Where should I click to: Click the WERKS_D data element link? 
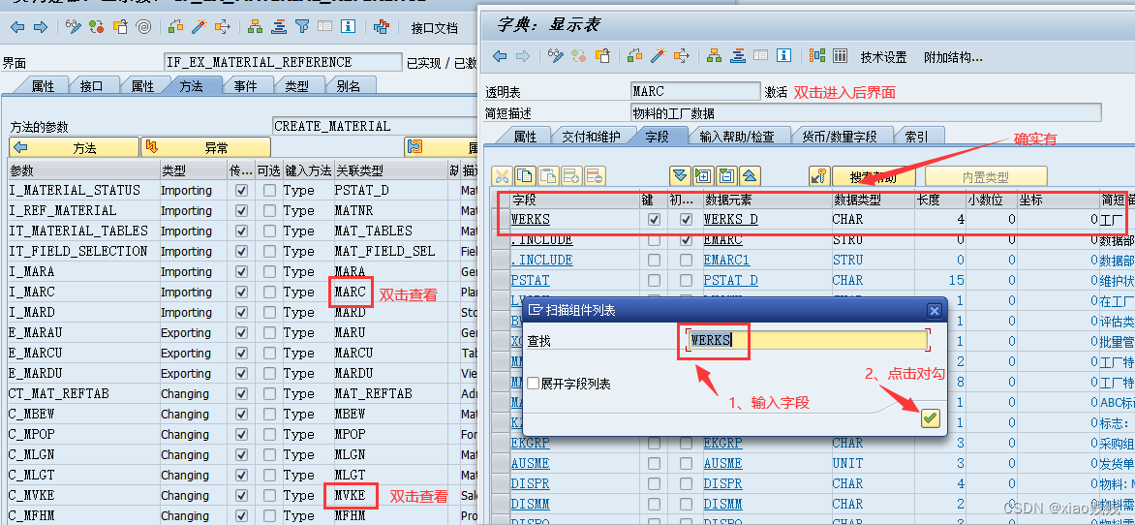(x=730, y=220)
